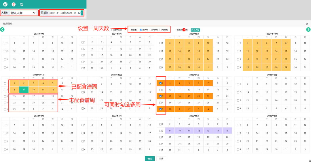Open the help question mark icon
The height and width of the screenshot is (162, 311).
tap(14, 4)
